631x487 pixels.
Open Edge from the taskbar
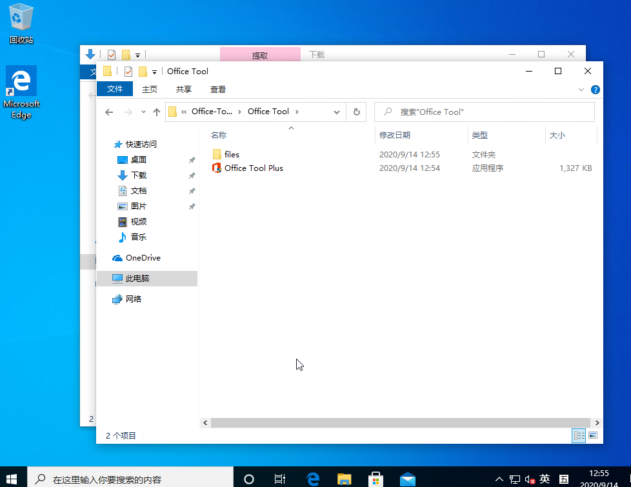[x=313, y=479]
